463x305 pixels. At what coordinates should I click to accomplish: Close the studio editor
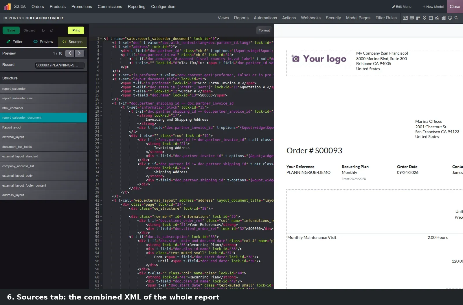[x=455, y=7]
